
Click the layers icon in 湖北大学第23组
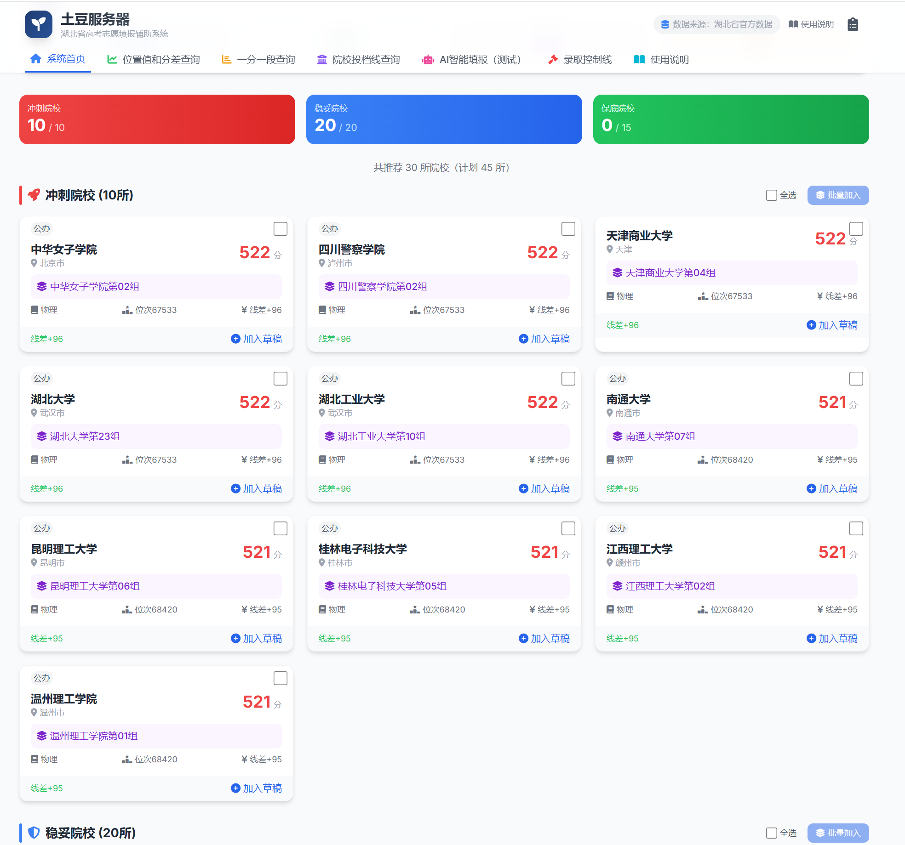(42, 436)
